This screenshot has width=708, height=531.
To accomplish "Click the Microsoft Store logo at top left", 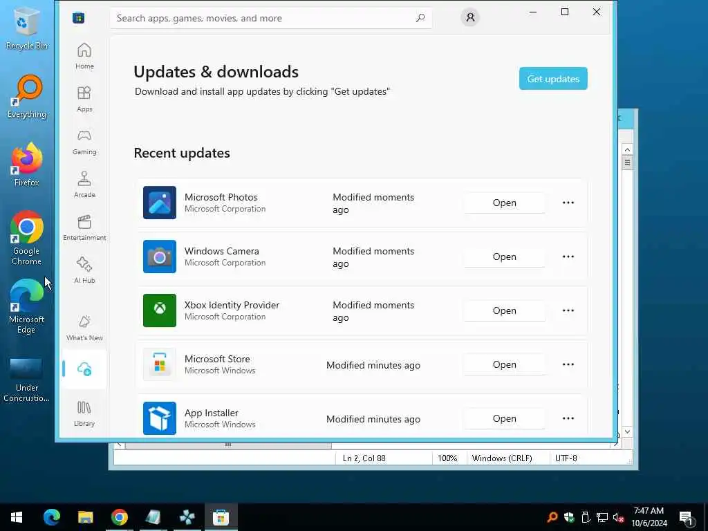I will point(79,17).
